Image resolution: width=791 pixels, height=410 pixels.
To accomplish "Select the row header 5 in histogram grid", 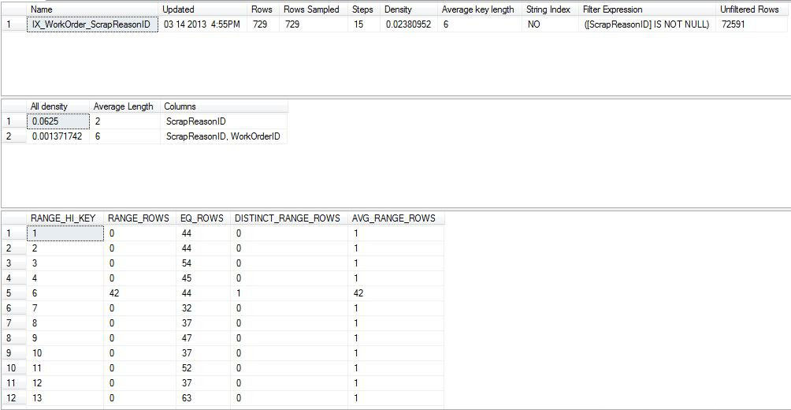I will coord(13,293).
